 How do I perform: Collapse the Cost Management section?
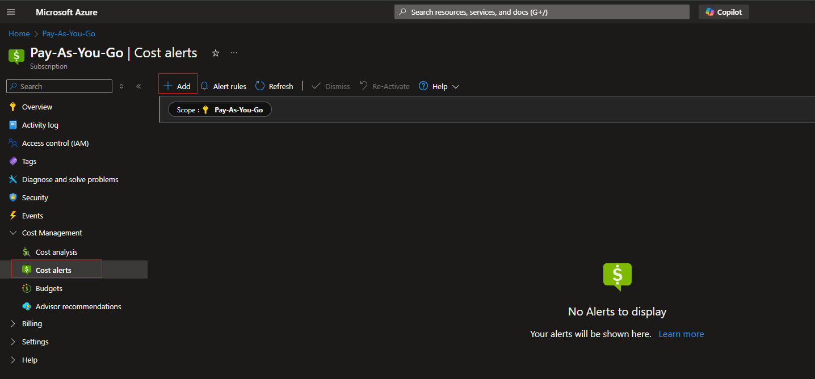point(13,233)
